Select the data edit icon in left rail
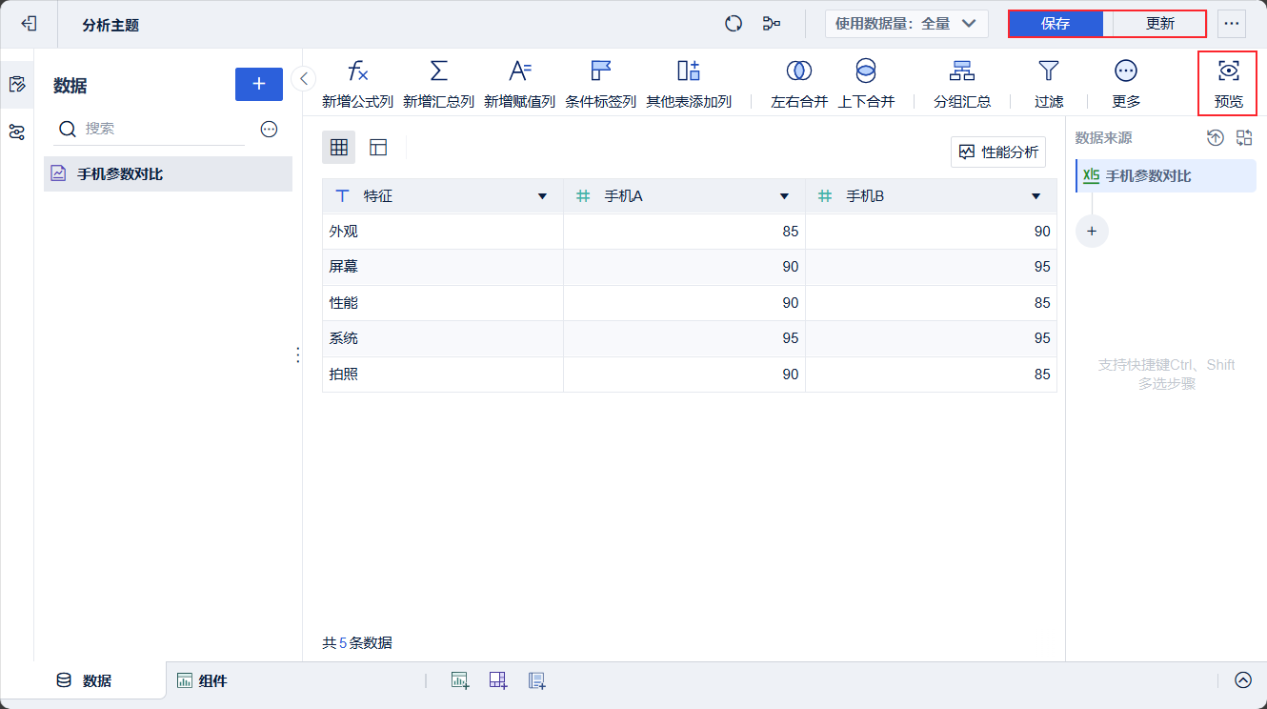The width and height of the screenshot is (1267, 709). point(16,84)
